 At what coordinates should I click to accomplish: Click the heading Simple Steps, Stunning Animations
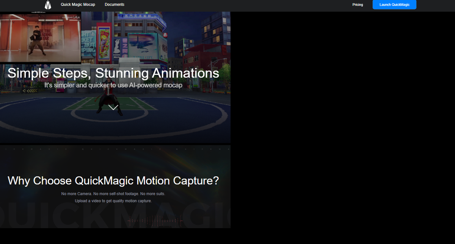(113, 73)
